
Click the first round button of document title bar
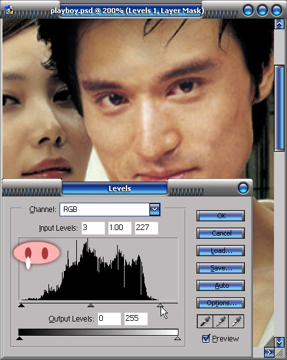pyautogui.click(x=248, y=11)
